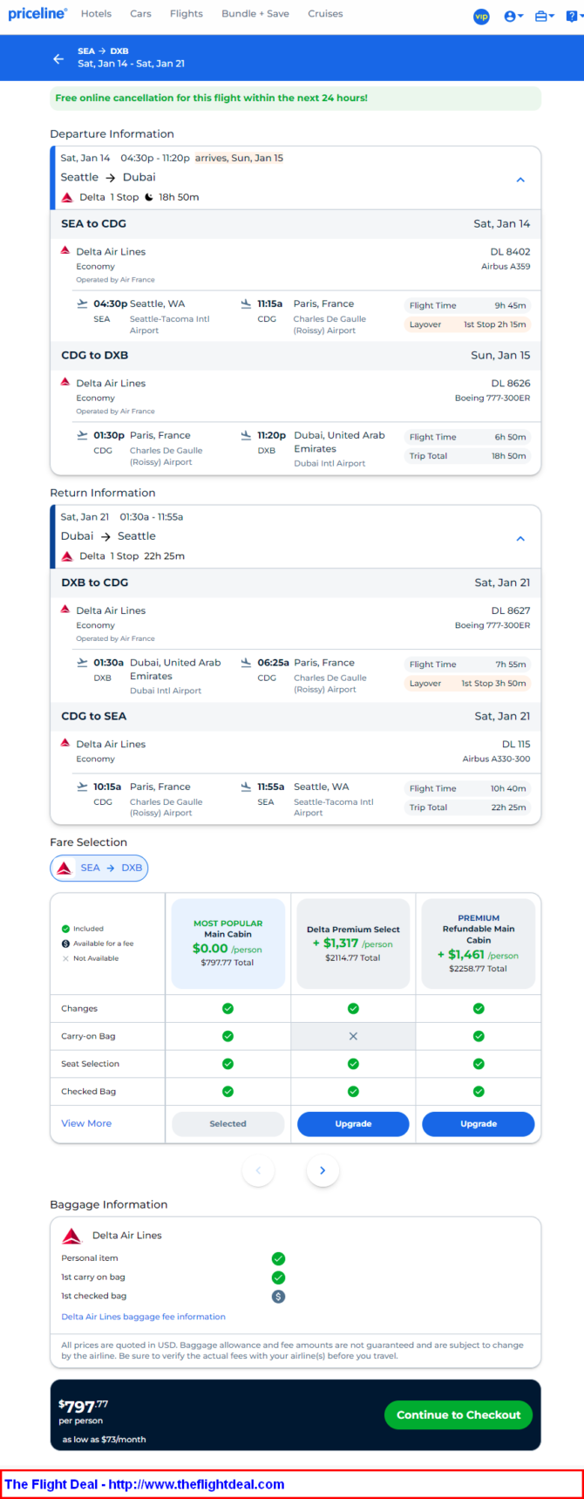The height and width of the screenshot is (1499, 584).
Task: Click the 1st checked bag fee icon
Action: pyautogui.click(x=278, y=1297)
